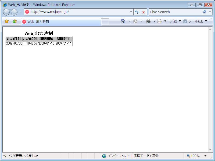The width and height of the screenshot is (215, 161).
Task: Click the 保護モード: 無効 status text
Action: coord(146,156)
